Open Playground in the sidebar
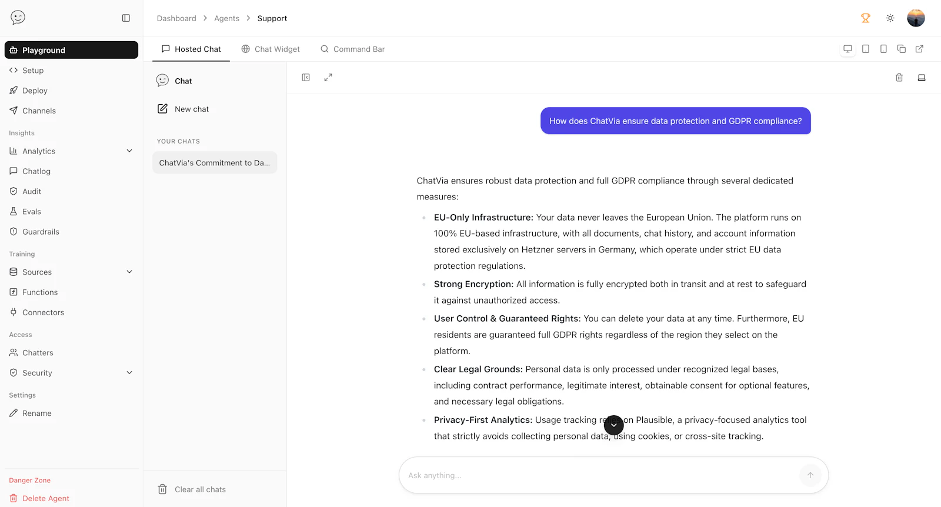The height and width of the screenshot is (507, 941). [71, 50]
